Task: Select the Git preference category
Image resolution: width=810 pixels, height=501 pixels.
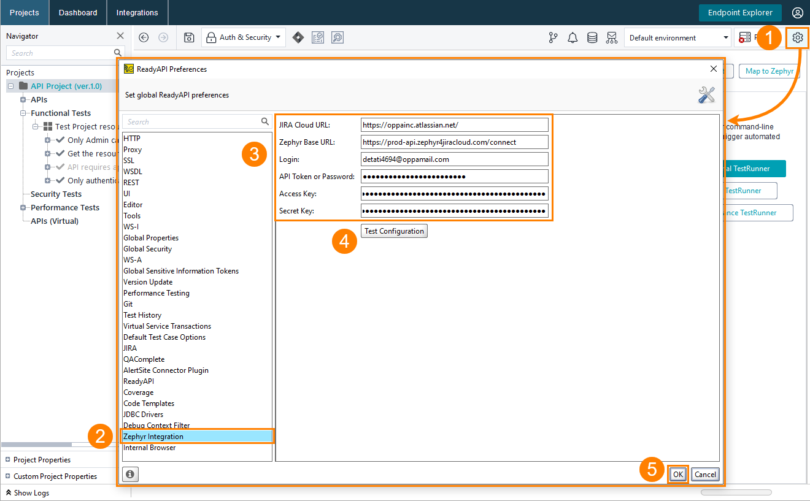Action: click(x=197, y=304)
